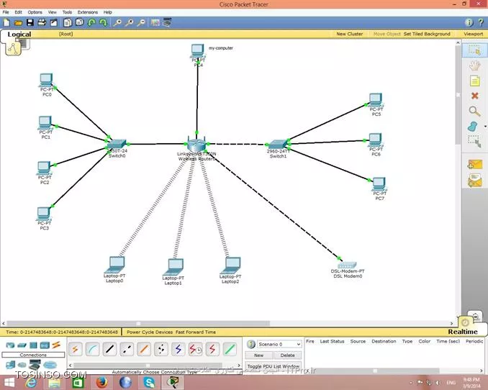Click the Viewport button
This screenshot has width=488, height=390.
tap(473, 34)
